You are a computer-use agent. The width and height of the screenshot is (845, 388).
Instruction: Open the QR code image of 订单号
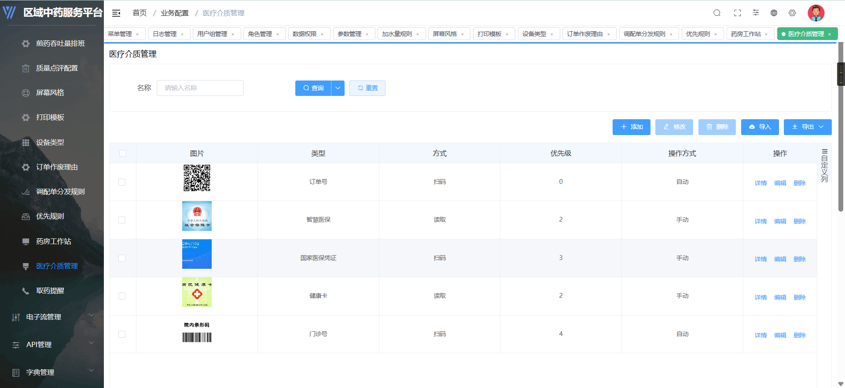197,178
